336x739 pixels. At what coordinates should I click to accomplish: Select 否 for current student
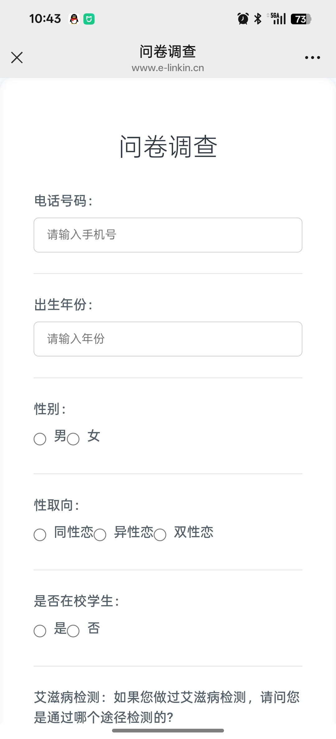[x=73, y=631]
